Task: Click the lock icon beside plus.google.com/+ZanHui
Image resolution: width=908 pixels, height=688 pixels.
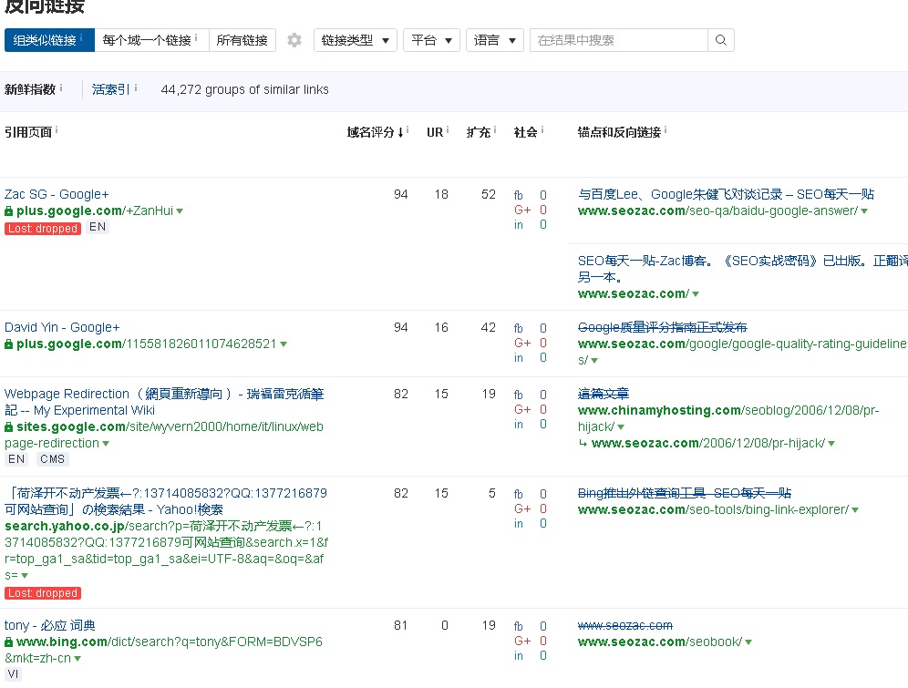Action: (x=9, y=211)
